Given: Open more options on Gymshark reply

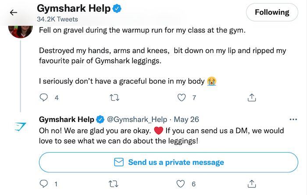Looking at the screenshot, I should 293,119.
